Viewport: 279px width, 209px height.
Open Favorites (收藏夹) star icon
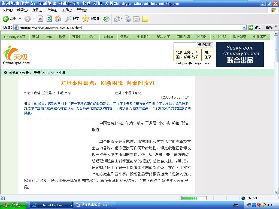[x=86, y=19]
